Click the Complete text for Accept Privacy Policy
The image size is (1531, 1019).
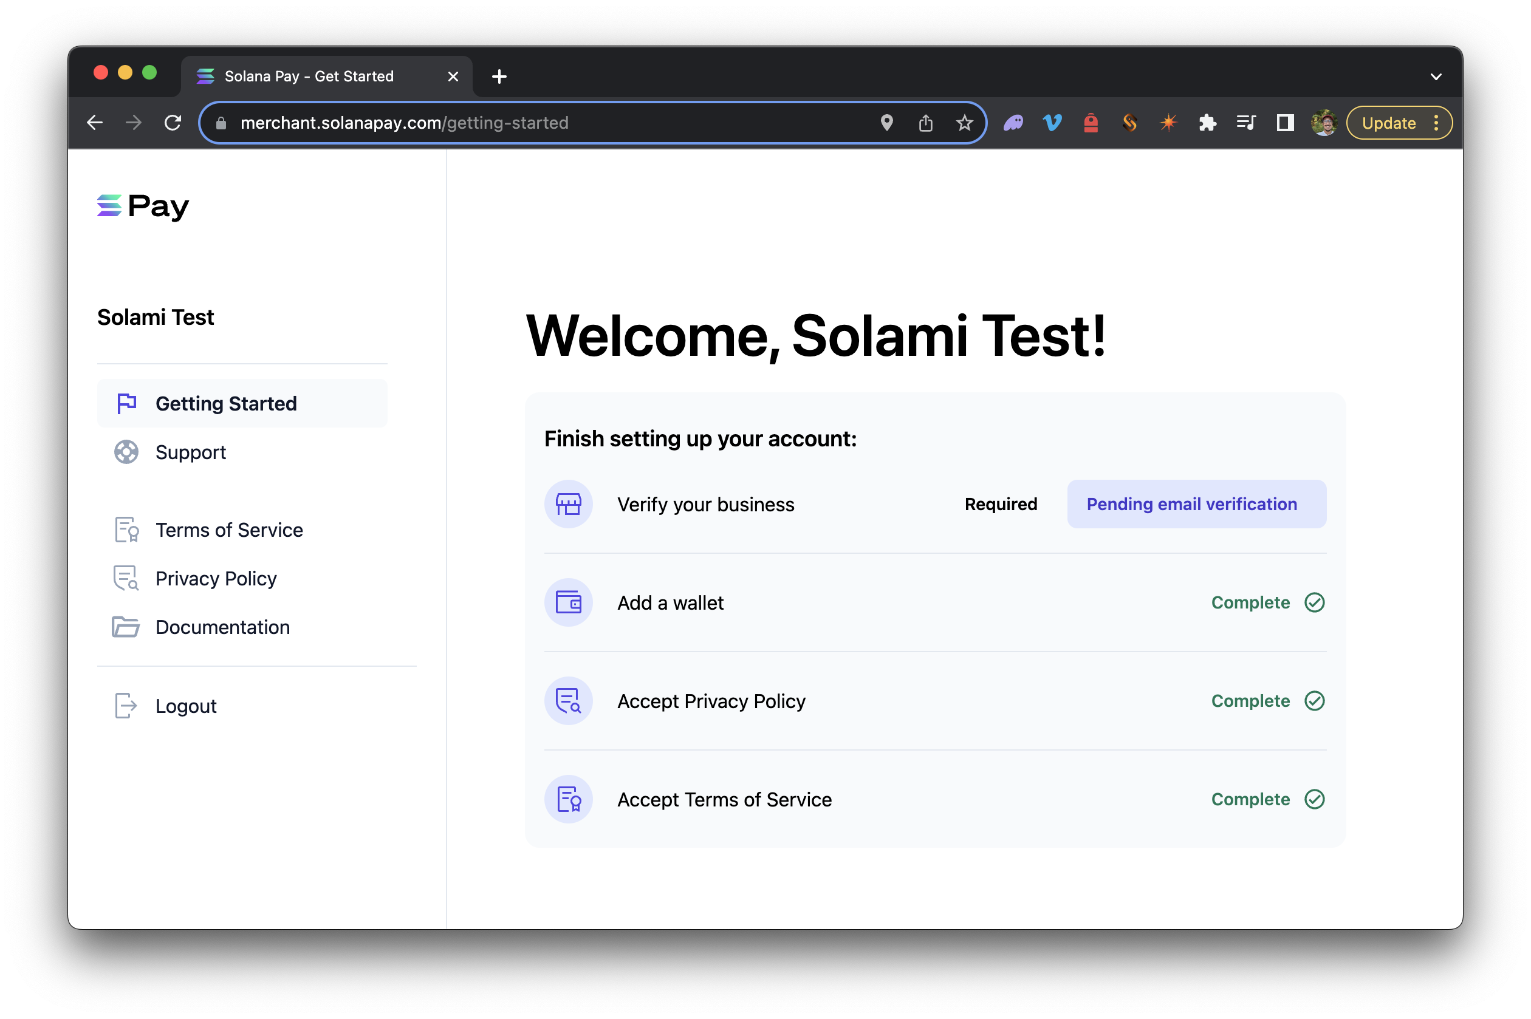[x=1251, y=701]
